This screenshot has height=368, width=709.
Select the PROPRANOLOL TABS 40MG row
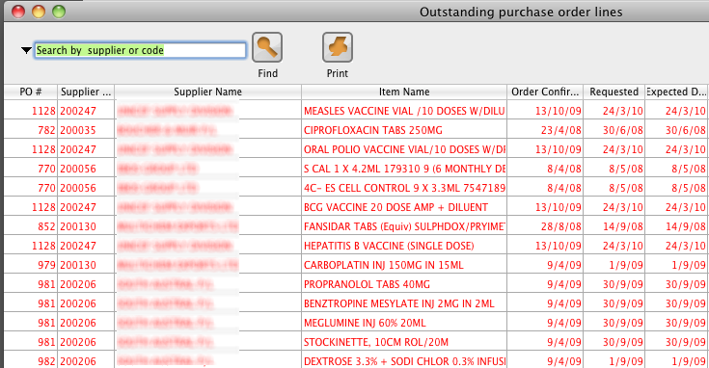(356, 284)
